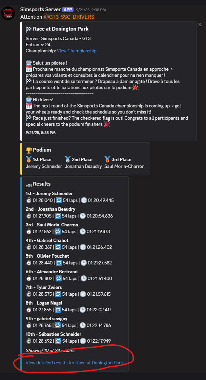This screenshot has width=206, height=380.
Task: Click the gold 1st Place medal icon
Action: pyautogui.click(x=28, y=159)
